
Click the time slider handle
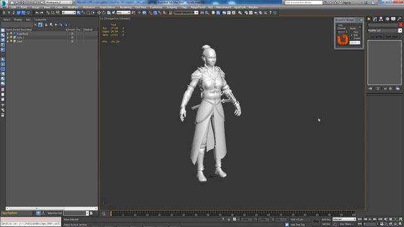111,213
